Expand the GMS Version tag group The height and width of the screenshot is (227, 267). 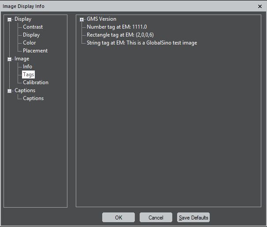[x=82, y=19]
